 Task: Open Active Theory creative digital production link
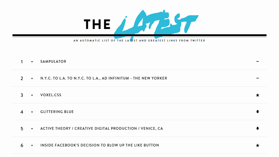point(101,128)
